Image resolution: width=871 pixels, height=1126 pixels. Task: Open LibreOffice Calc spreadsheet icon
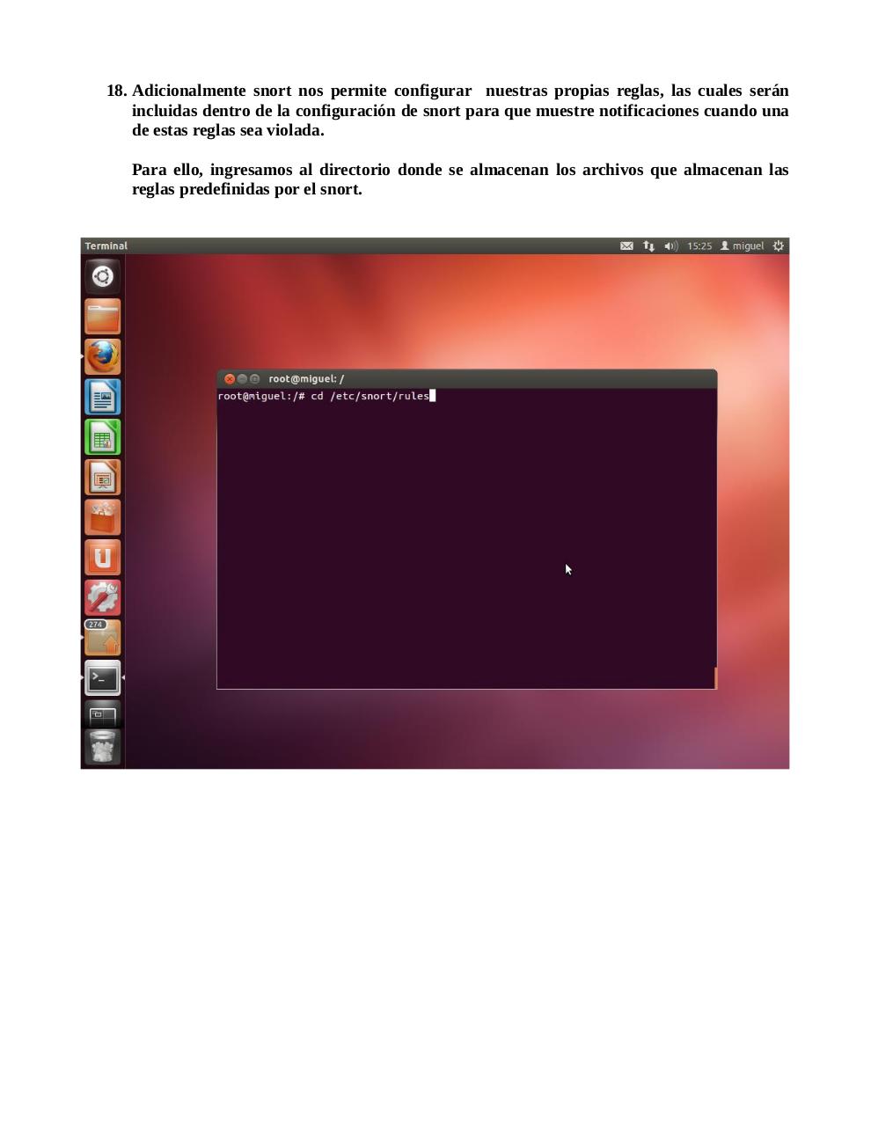(x=102, y=437)
